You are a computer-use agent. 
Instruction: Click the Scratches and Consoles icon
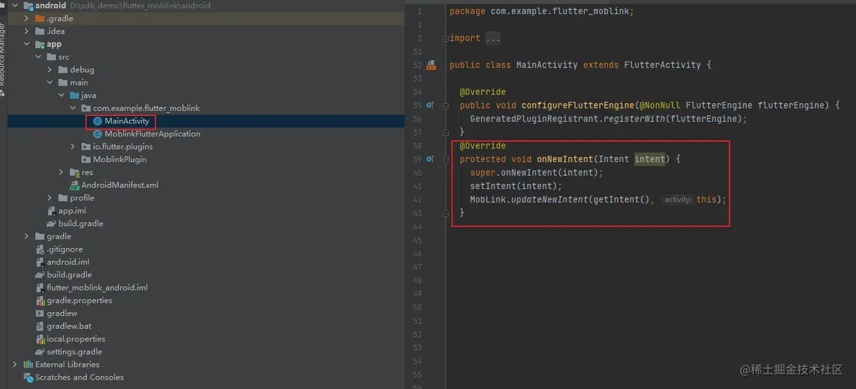(x=28, y=377)
